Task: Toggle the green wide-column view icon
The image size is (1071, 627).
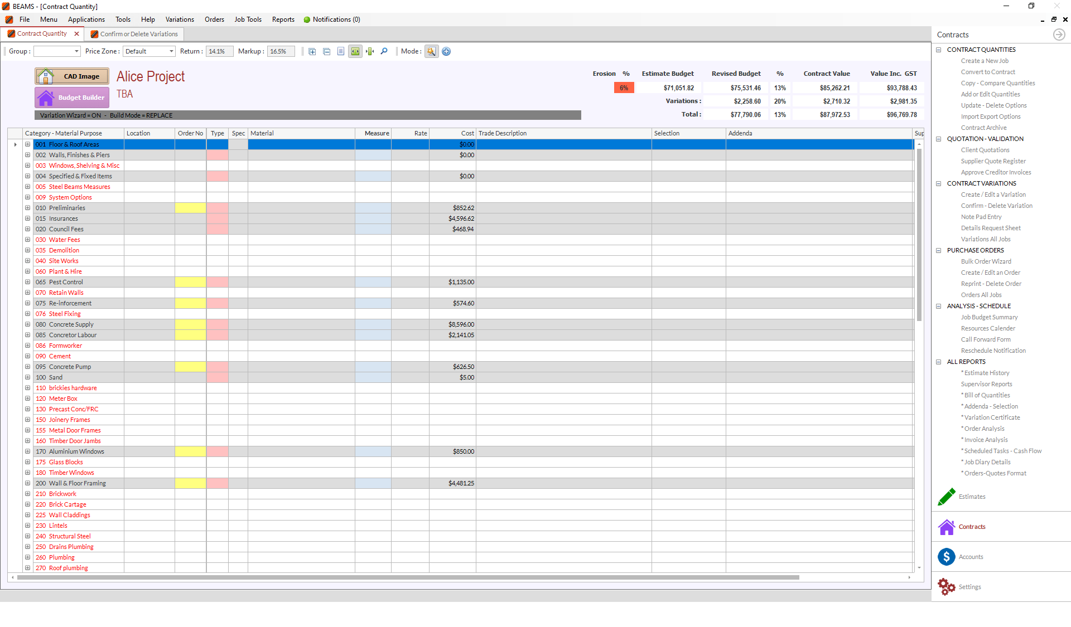Action: (355, 51)
